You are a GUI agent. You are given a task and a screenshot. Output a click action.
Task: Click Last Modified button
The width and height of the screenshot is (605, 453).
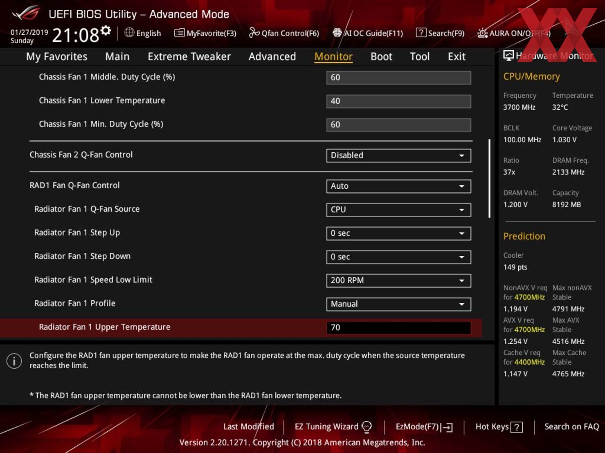pos(248,427)
